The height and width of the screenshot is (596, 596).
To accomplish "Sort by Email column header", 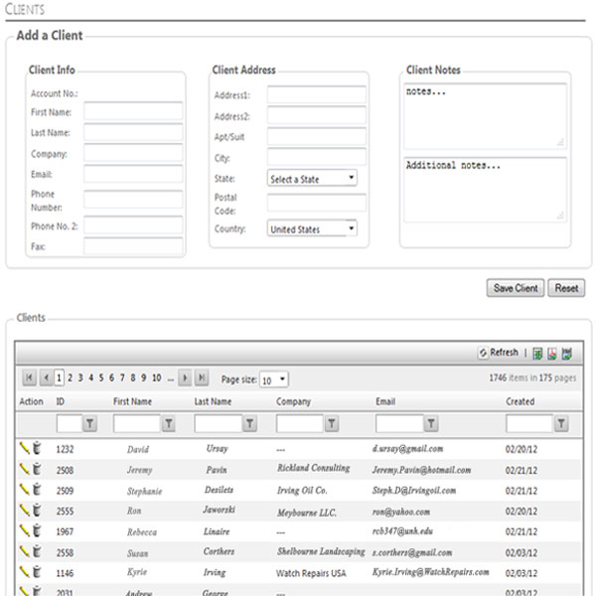I will 385,401.
